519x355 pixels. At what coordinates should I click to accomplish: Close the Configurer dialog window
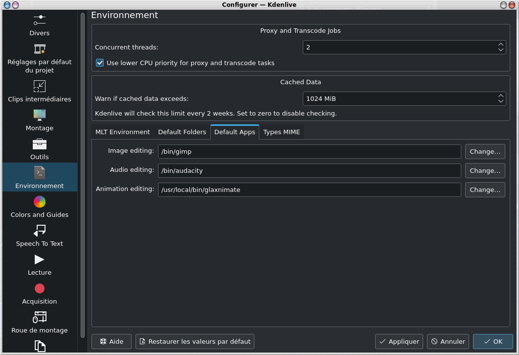click(x=512, y=4)
